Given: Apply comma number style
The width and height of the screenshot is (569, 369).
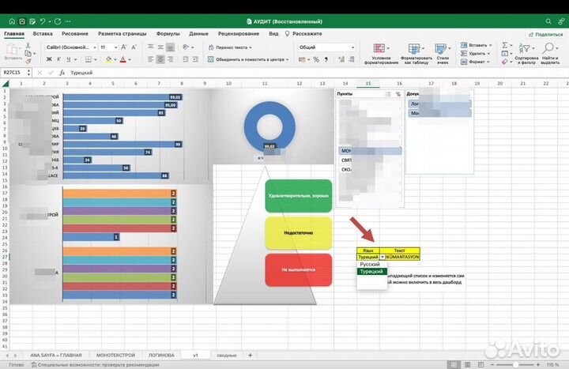Looking at the screenshot, I should pyautogui.click(x=326, y=59).
